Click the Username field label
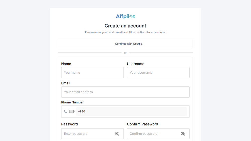The image size is (251, 141). 136,64
